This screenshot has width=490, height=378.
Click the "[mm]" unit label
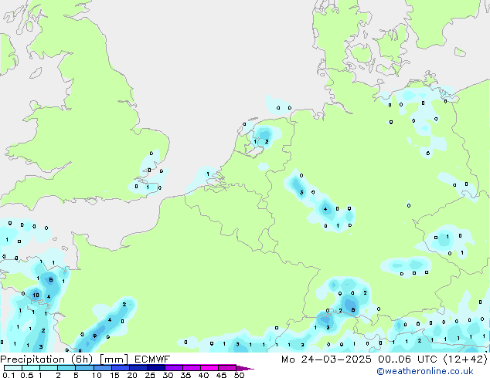tap(114, 359)
